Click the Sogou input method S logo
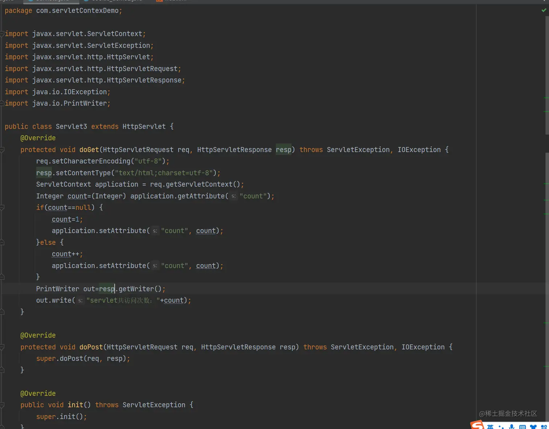Screen dimensions: 549x429 point(477,425)
